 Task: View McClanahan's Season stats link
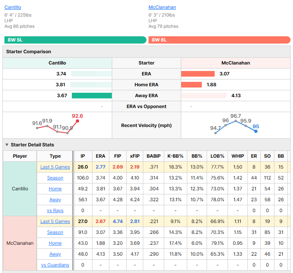[x=55, y=232]
